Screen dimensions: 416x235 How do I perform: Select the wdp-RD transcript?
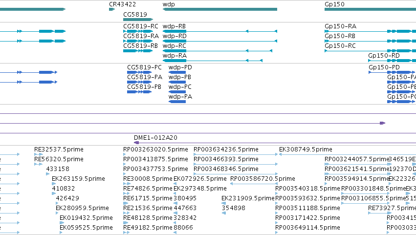[x=220, y=41]
